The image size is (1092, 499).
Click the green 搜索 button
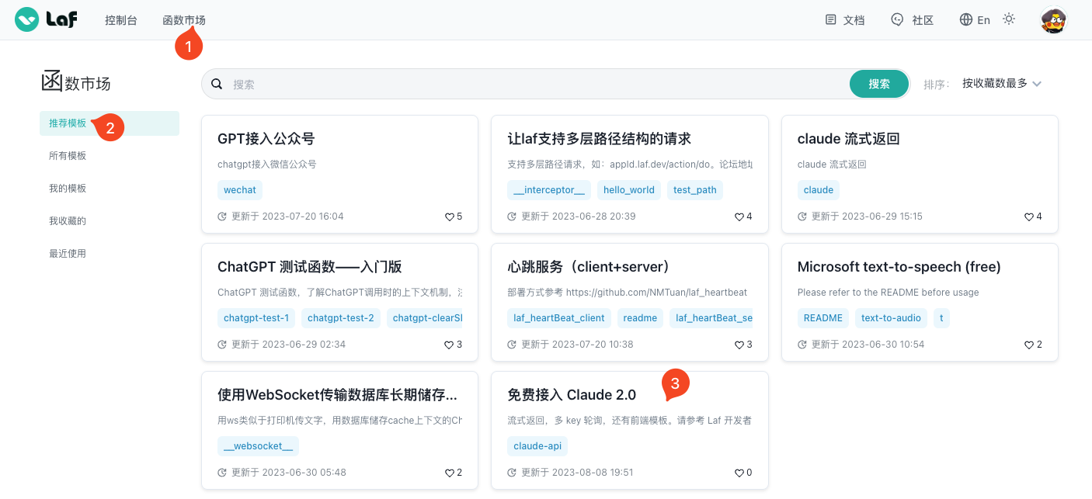click(x=879, y=84)
